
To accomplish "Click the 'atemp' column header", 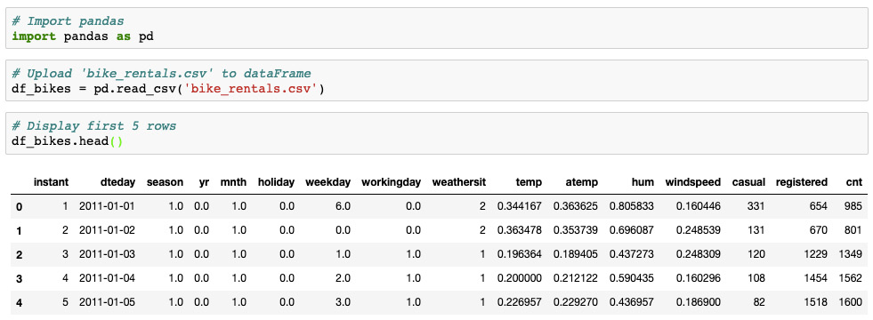I will tap(582, 182).
